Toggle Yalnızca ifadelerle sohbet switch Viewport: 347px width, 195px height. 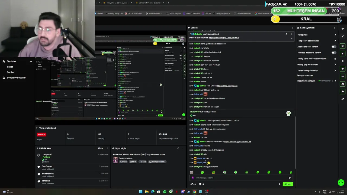[x=334, y=53]
